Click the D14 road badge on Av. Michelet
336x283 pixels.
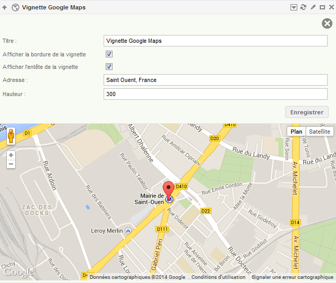(x=295, y=222)
